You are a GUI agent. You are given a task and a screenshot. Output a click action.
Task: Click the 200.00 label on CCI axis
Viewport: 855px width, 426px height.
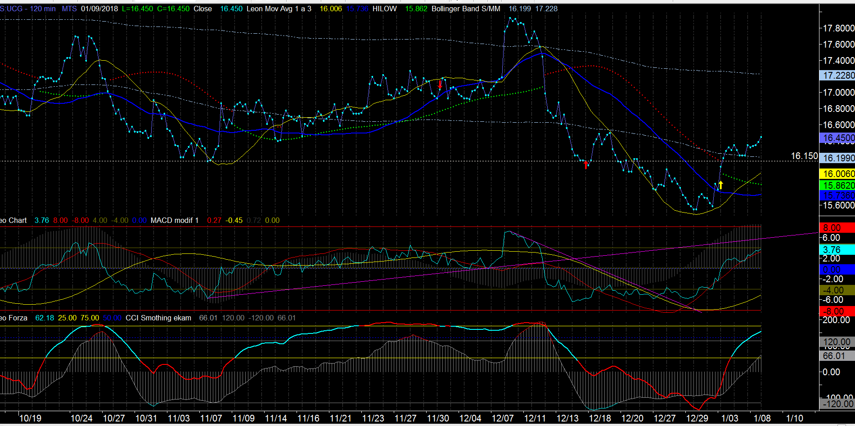pyautogui.click(x=836, y=320)
